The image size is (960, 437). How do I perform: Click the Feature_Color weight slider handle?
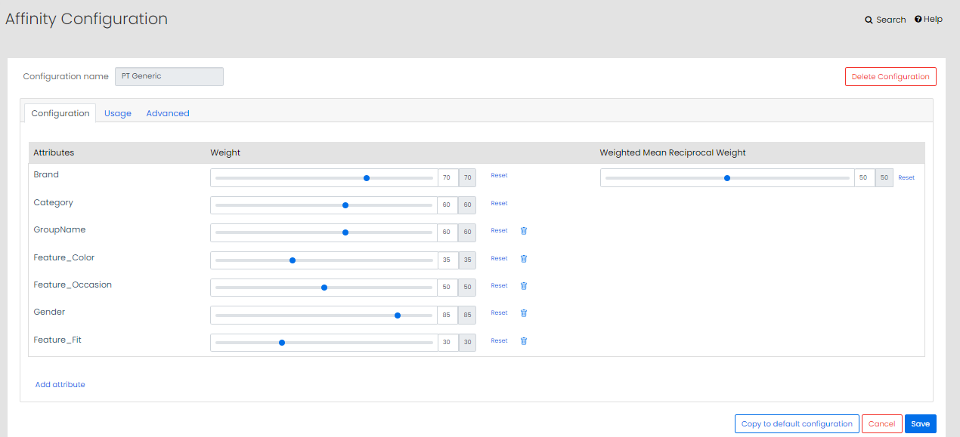(x=293, y=260)
